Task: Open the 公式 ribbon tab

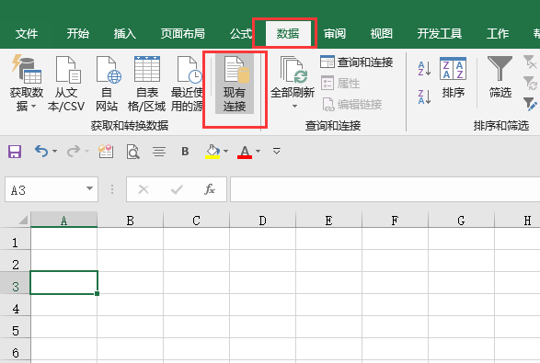Action: (x=241, y=34)
